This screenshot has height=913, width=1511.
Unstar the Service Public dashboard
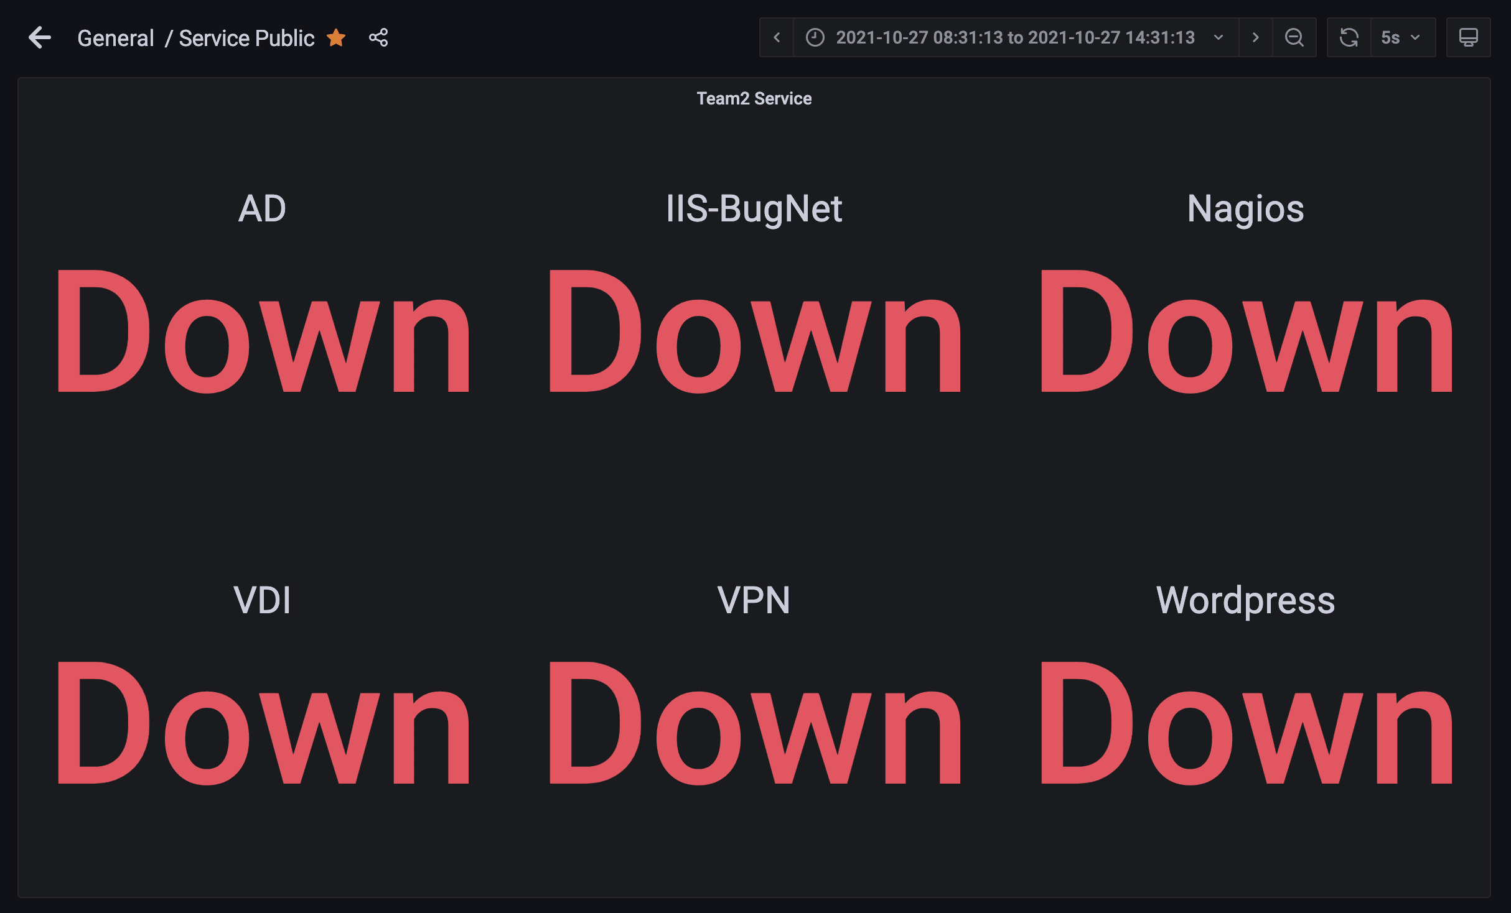coord(337,37)
